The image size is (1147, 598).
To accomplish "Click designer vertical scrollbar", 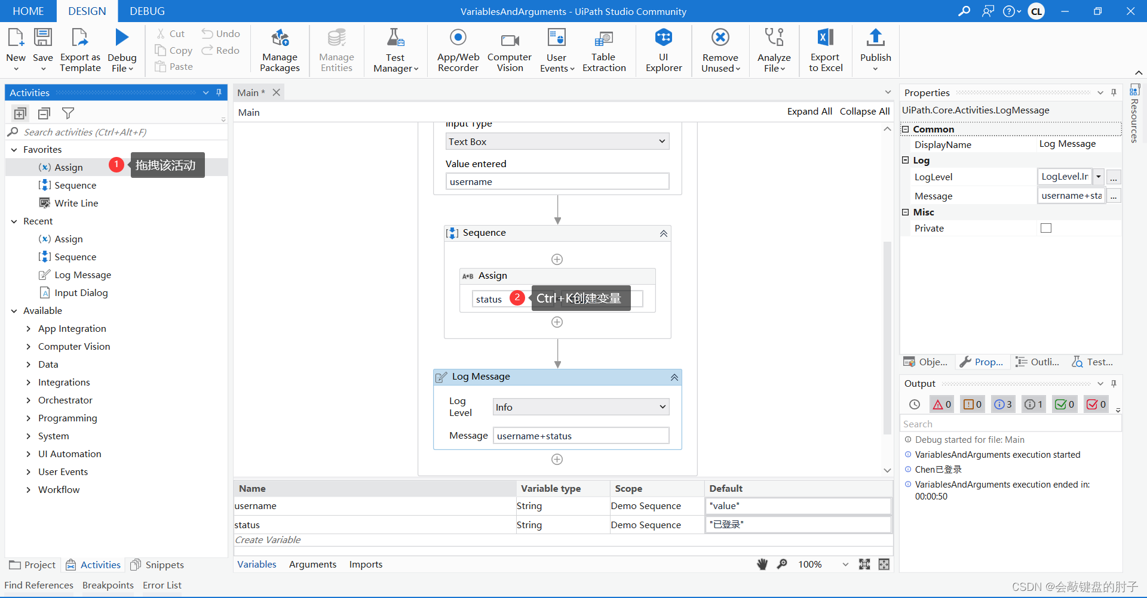I will tap(887, 337).
